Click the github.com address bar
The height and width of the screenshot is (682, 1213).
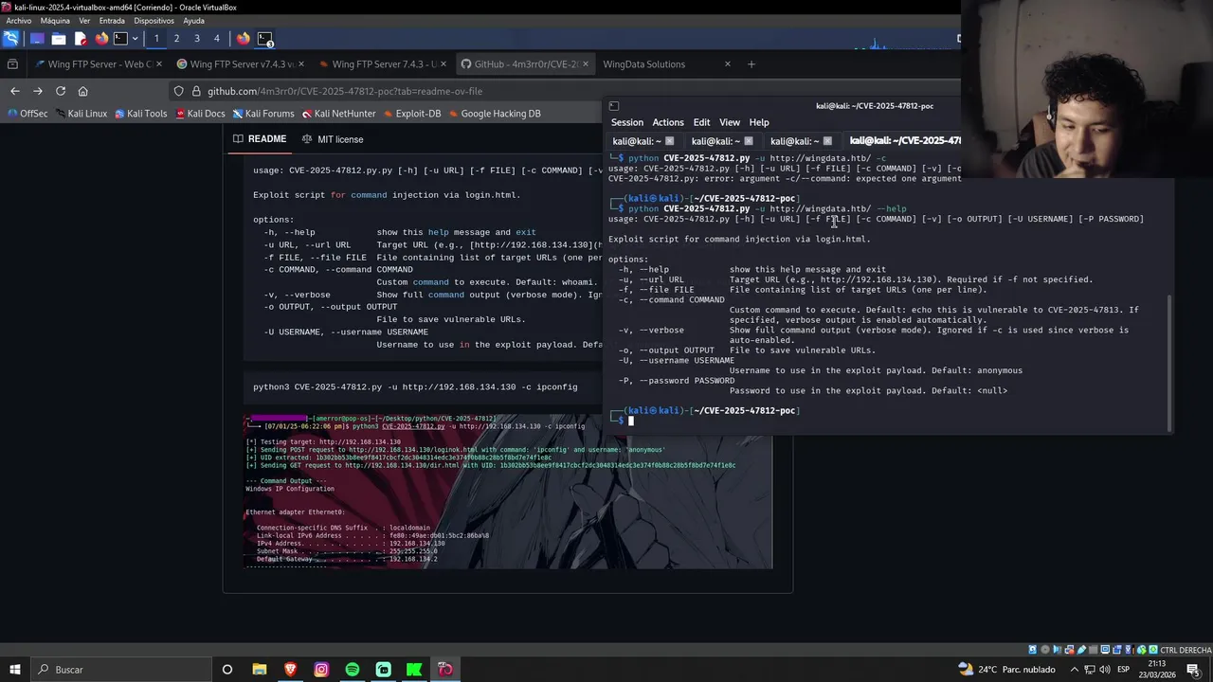(345, 91)
